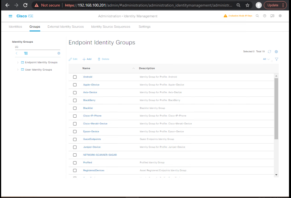291x198 pixels.
Task: Open the Epson-Device group link
Action: [x=91, y=131]
